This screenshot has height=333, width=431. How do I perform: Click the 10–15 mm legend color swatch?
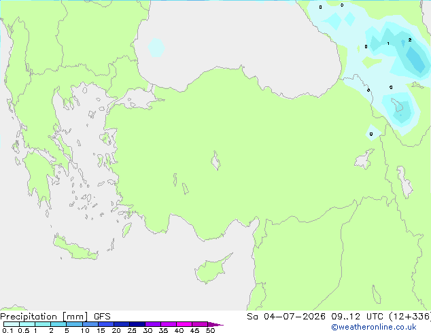(90, 324)
